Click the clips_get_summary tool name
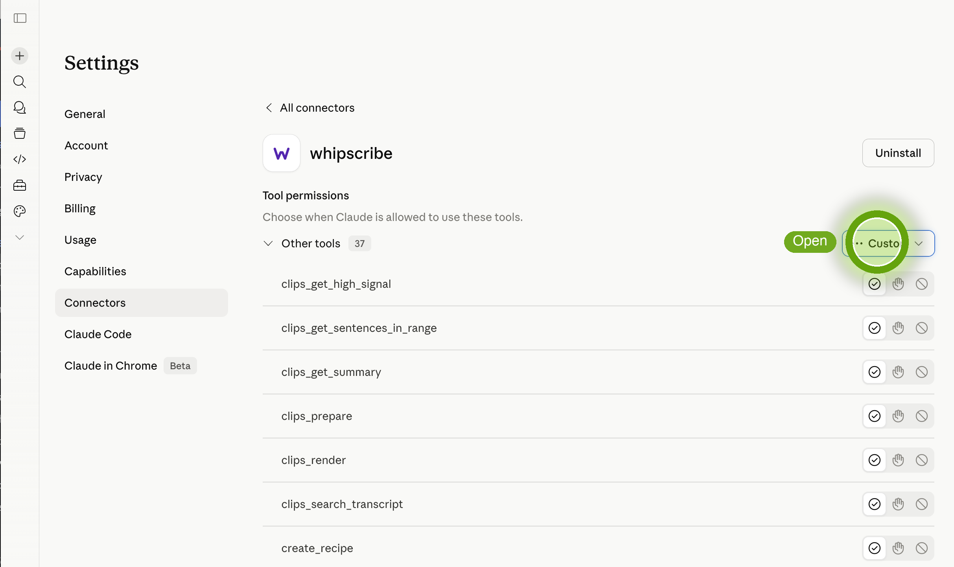 tap(331, 372)
